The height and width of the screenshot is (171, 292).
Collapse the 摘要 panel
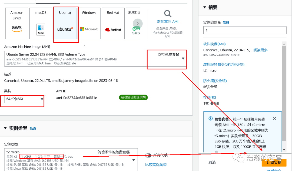(x=204, y=7)
